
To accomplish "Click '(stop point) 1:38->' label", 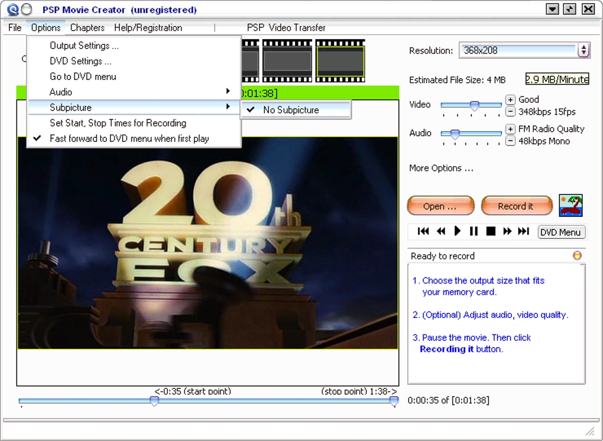I will 359,391.
